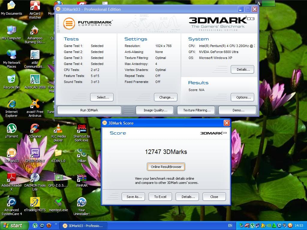This screenshot has width=307, height=230.
Task: Click Change... under the Settings section
Action: click(x=166, y=97)
